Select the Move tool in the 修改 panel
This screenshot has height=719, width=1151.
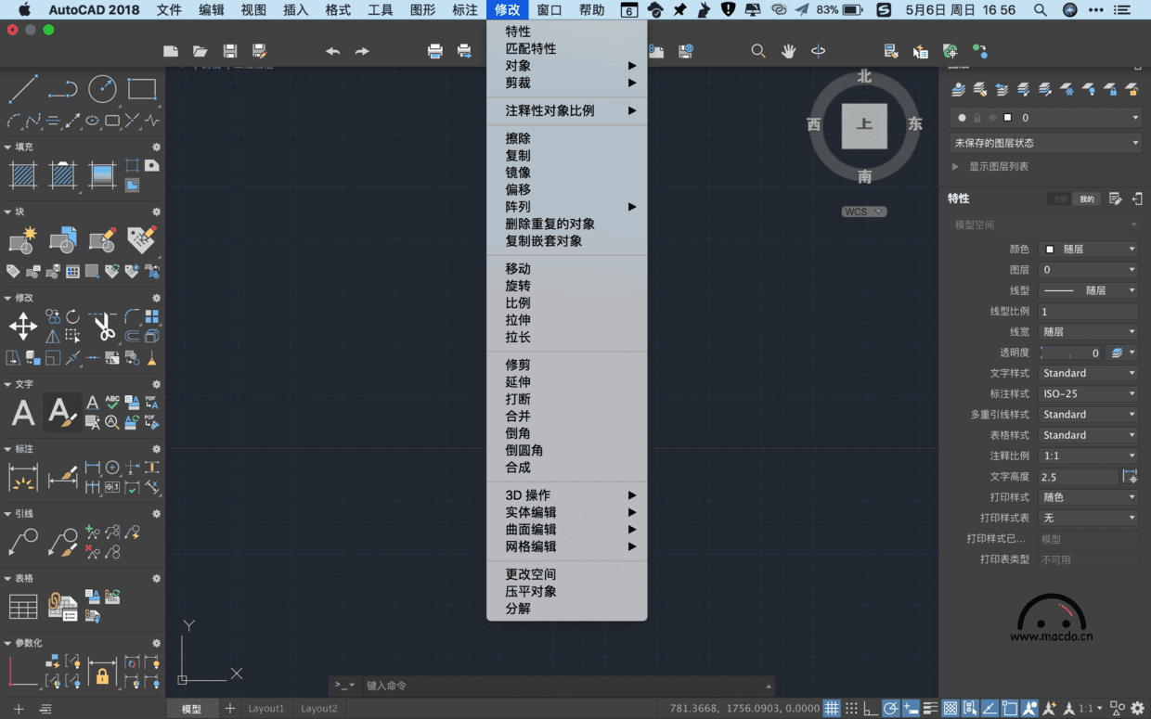[21, 327]
